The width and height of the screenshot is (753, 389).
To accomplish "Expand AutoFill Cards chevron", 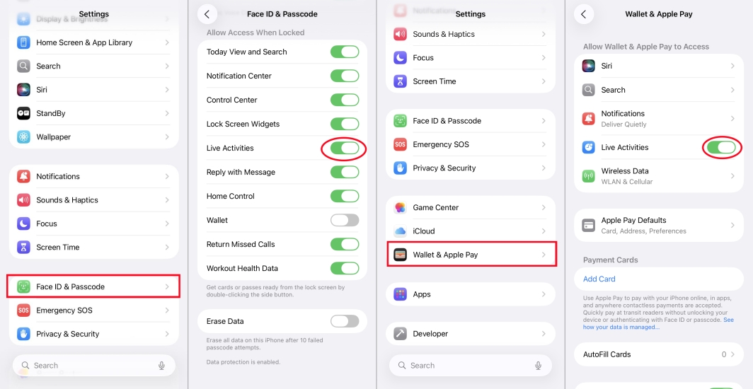I will click(x=732, y=354).
